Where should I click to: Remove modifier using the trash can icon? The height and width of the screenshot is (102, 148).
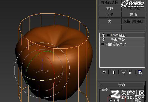[x=130, y=72]
